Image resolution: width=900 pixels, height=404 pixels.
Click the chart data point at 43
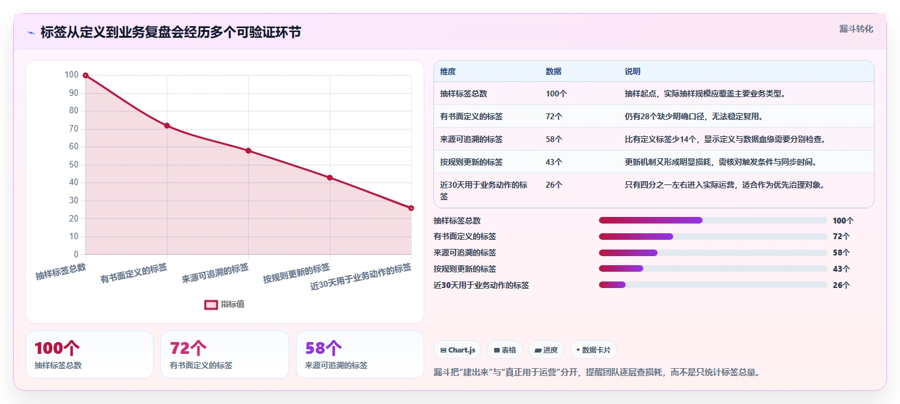pyautogui.click(x=330, y=177)
